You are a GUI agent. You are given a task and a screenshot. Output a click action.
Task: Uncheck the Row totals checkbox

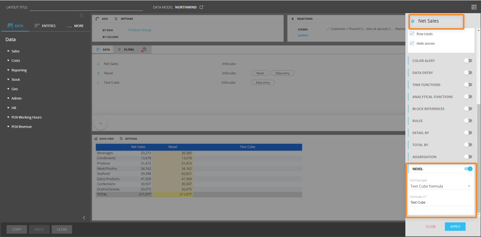412,34
